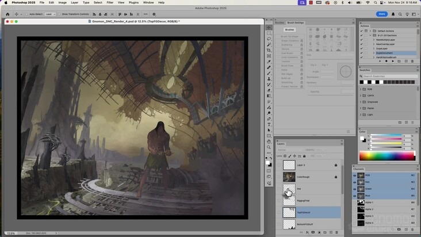
Task: Click the Share button
Action: 382,14
